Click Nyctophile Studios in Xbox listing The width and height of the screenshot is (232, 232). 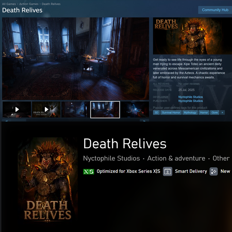111,158
